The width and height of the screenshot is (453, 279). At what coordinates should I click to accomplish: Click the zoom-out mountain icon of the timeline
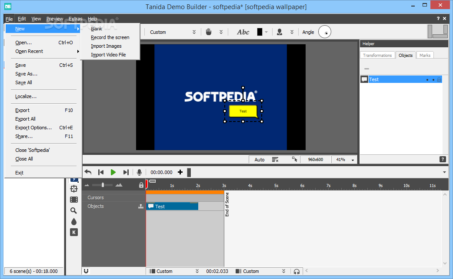pos(87,185)
